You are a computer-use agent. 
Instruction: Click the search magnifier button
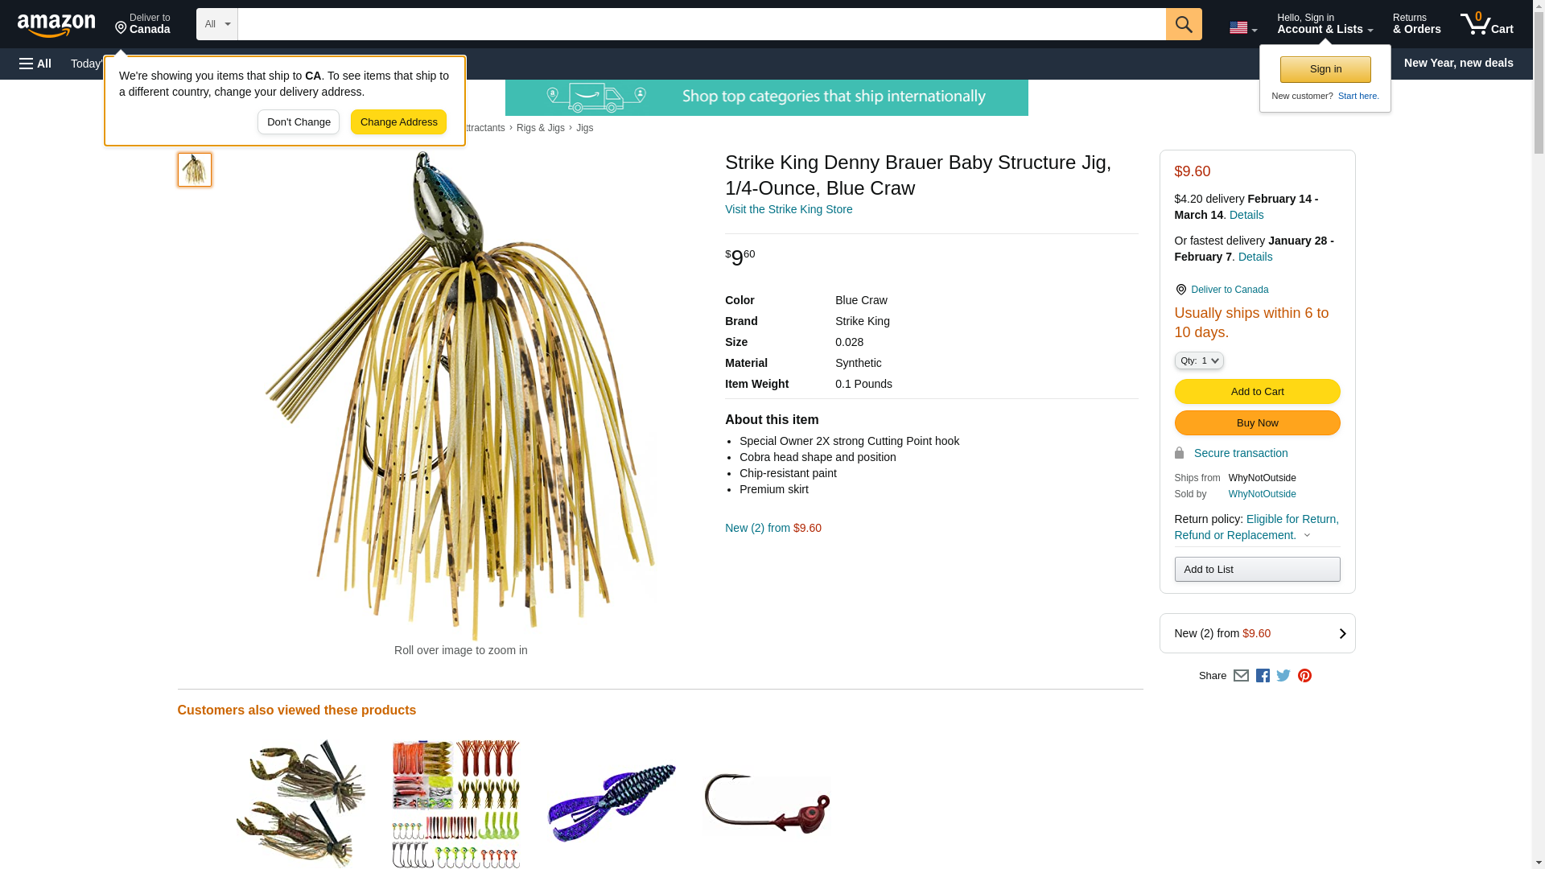[1184, 24]
